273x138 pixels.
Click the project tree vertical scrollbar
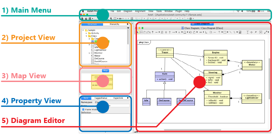128,37
